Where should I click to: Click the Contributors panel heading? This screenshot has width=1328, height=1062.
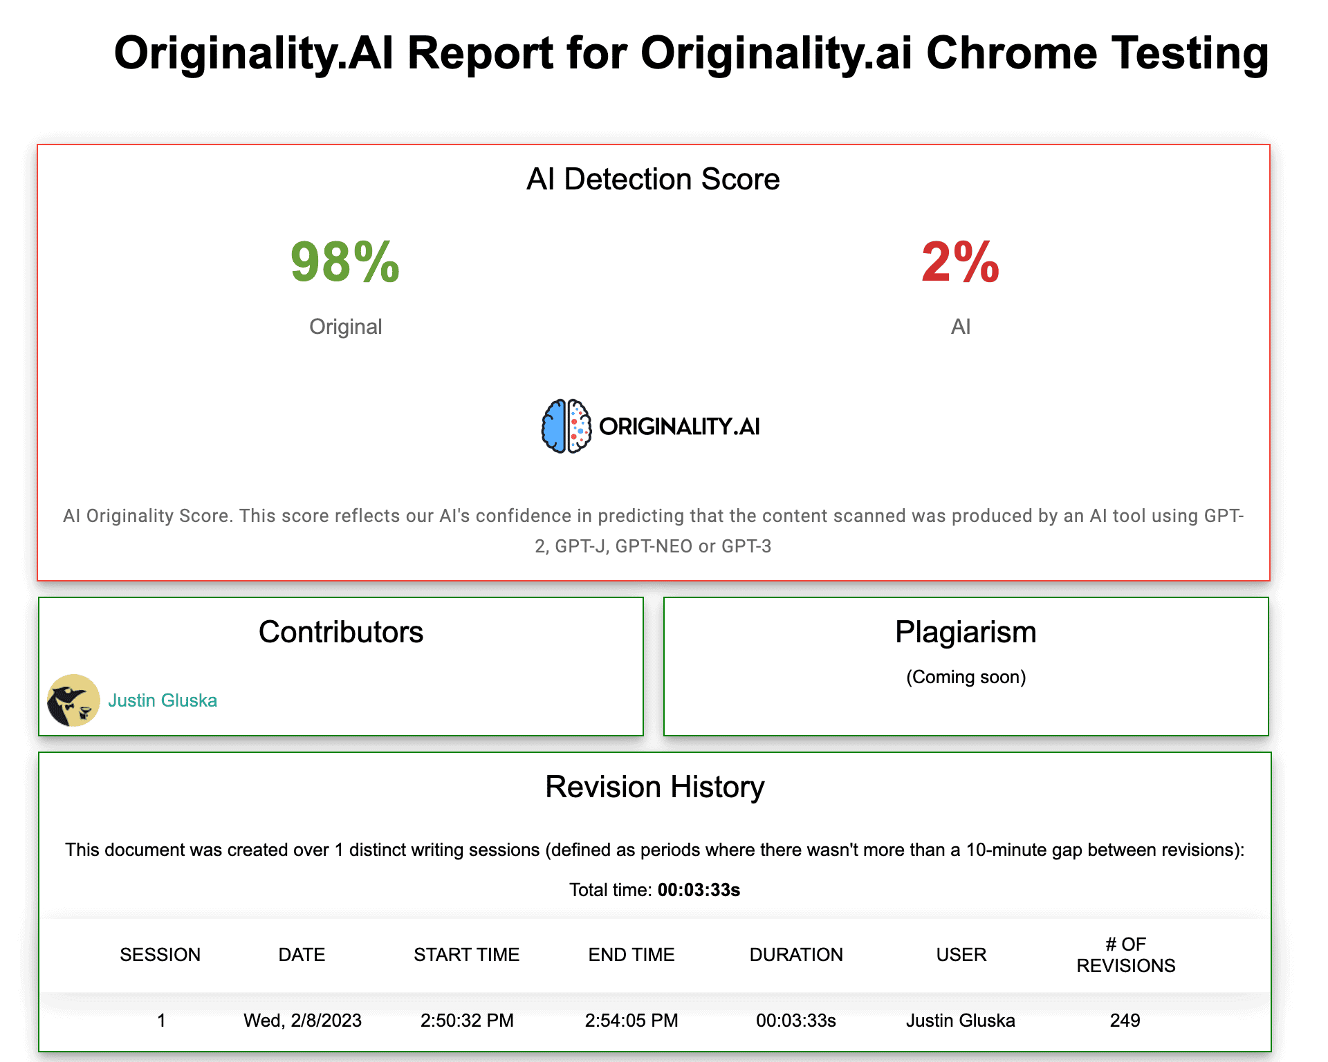point(340,632)
